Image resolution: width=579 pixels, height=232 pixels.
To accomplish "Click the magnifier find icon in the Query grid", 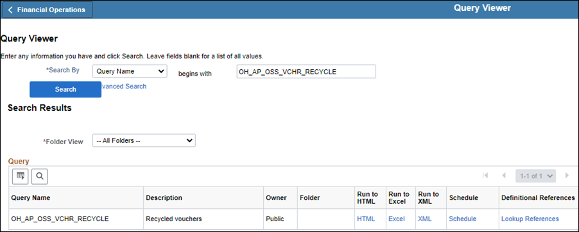I will 40,176.
